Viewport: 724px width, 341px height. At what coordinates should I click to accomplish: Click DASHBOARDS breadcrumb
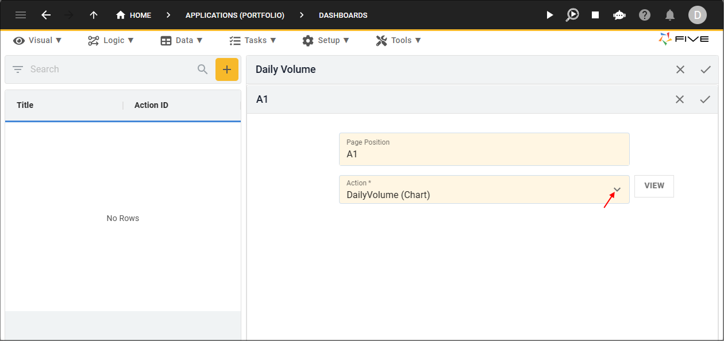[343, 15]
